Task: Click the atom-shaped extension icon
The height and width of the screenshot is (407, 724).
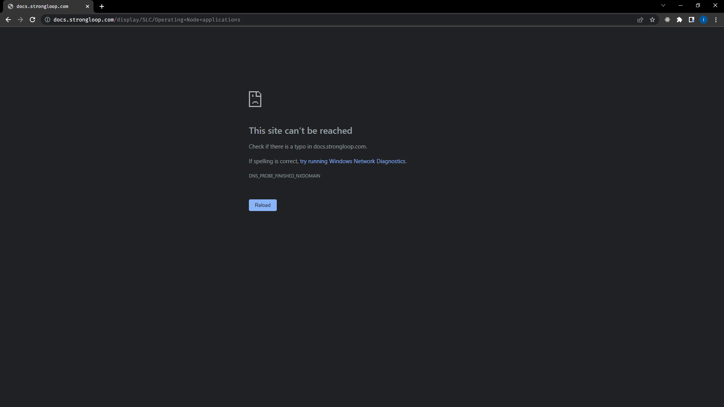Action: click(667, 20)
